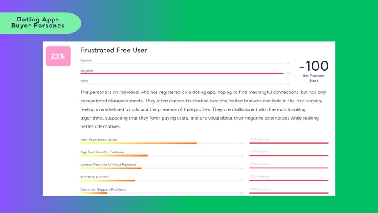Select the Positive sentiment bar
This screenshot has height=213, width=378.
pyautogui.click(x=182, y=63)
